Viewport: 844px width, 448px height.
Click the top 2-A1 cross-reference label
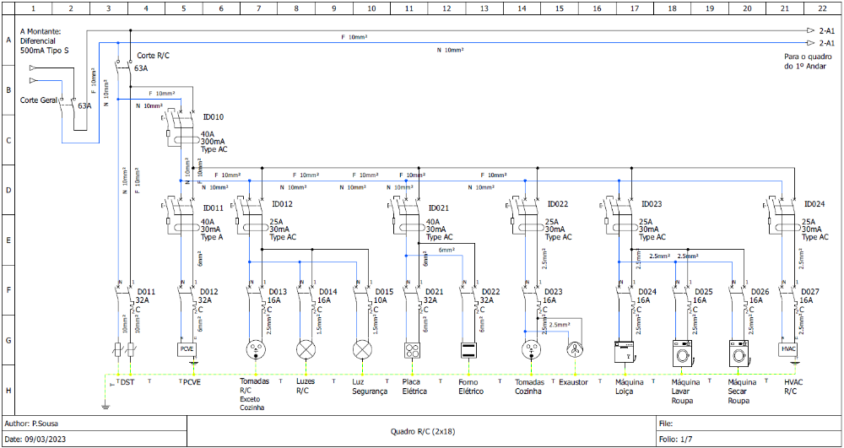(x=826, y=30)
